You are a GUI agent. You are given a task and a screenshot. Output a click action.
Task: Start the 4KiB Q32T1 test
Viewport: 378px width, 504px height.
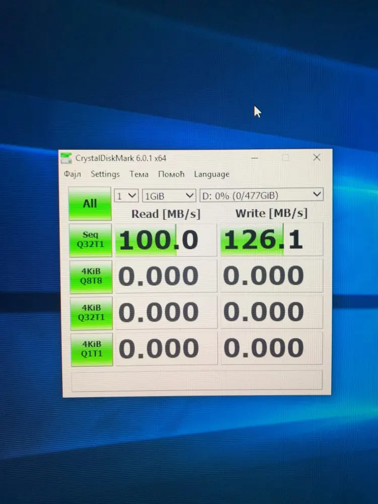point(91,313)
